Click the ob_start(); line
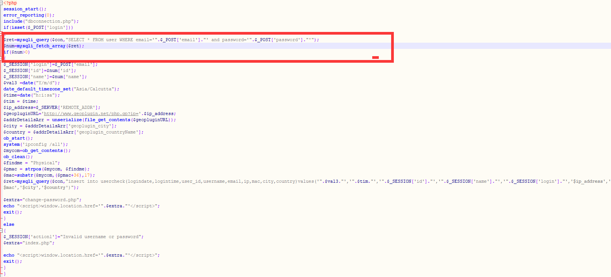The image size is (611, 277). tap(18, 138)
